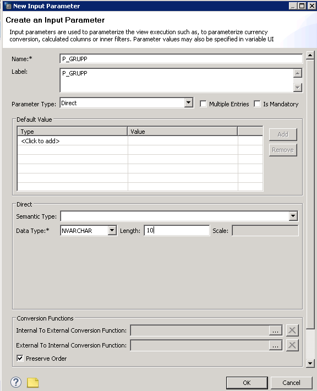Browse Internal To External Conversion Function ellipsis

click(275, 330)
